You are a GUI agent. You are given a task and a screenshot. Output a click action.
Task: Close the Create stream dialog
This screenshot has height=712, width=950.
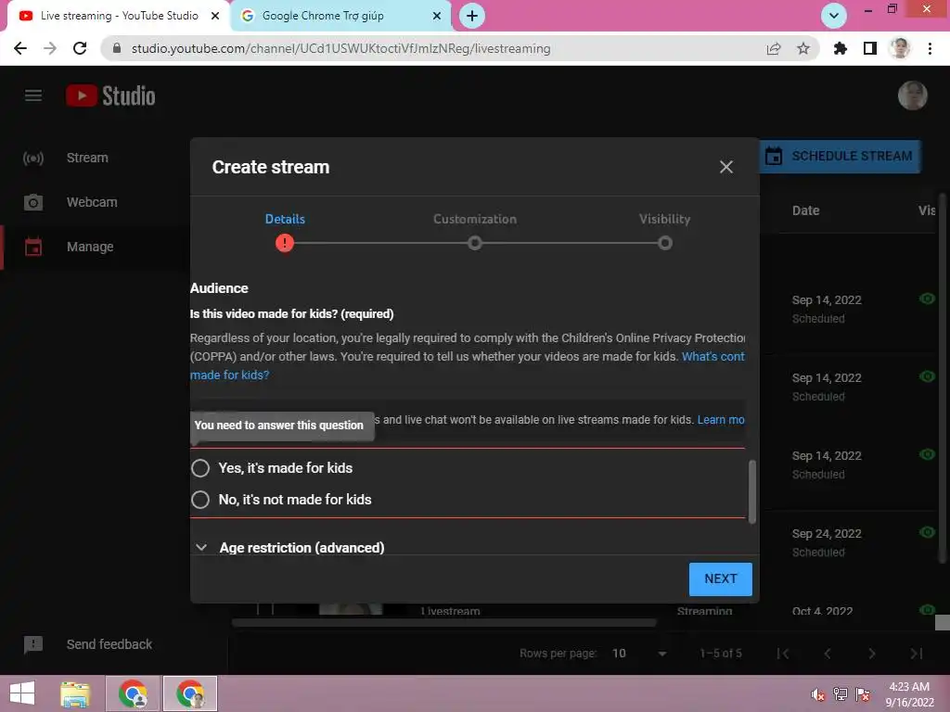pos(725,167)
